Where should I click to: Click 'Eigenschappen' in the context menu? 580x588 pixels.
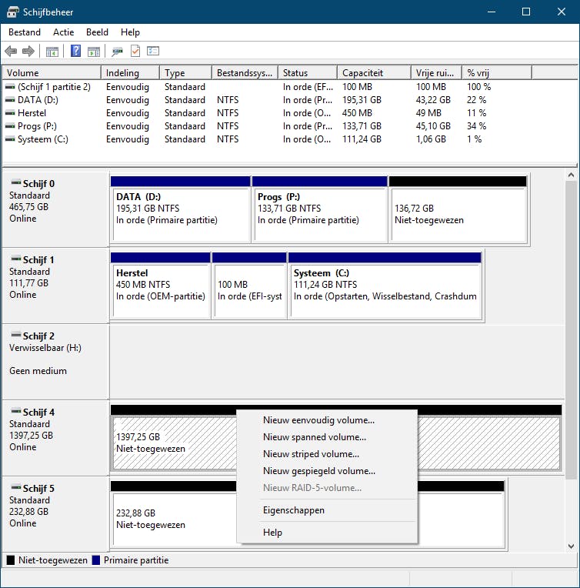293,510
